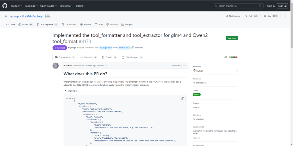Click the purple Merged status badge

click(60, 48)
